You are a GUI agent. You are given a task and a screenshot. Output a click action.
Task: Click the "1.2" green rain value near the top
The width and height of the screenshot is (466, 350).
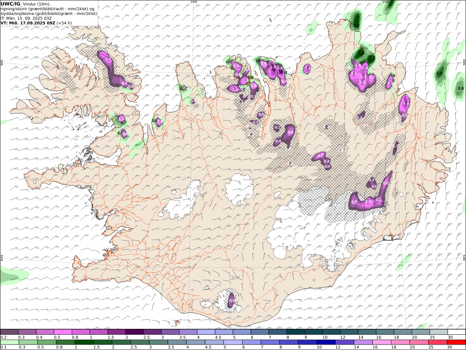point(357,26)
